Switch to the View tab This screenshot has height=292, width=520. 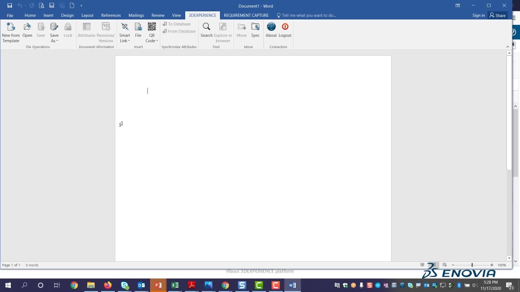pyautogui.click(x=177, y=15)
